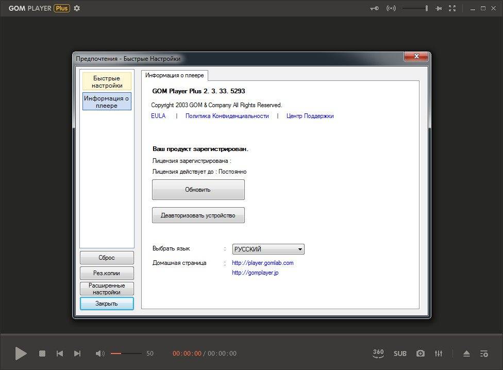Viewport: 503px width, 370px height.
Task: Click the Закрыть button
Action: click(107, 304)
